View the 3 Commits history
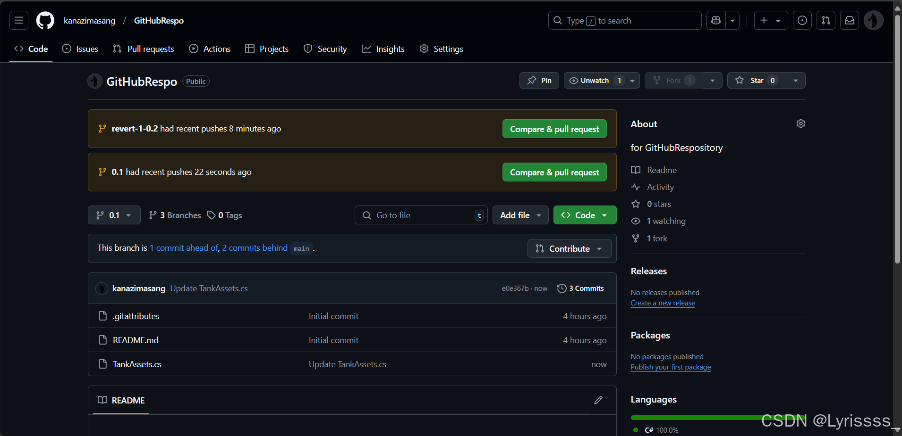902x436 pixels. pos(580,288)
